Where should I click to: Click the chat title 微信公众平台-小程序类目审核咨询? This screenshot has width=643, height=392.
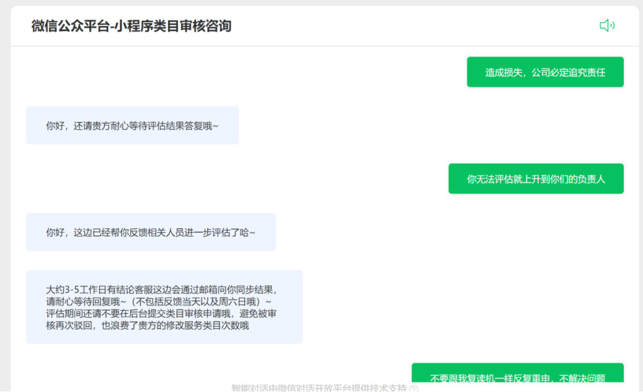pyautogui.click(x=131, y=26)
